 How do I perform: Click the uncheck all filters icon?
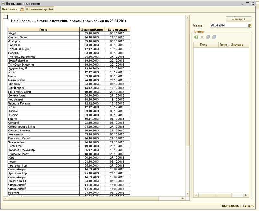click(x=214, y=37)
